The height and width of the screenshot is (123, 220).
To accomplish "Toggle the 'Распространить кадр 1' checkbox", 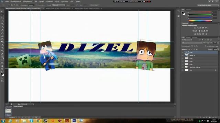I will [206, 46].
